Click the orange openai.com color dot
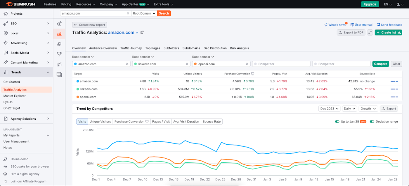The image size is (409, 186). click(195, 64)
